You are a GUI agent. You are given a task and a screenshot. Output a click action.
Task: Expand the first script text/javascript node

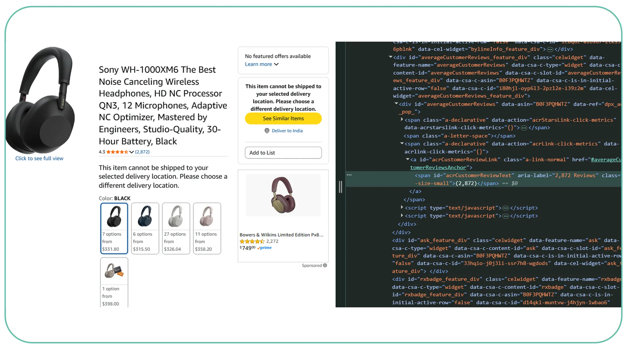pyautogui.click(x=402, y=207)
